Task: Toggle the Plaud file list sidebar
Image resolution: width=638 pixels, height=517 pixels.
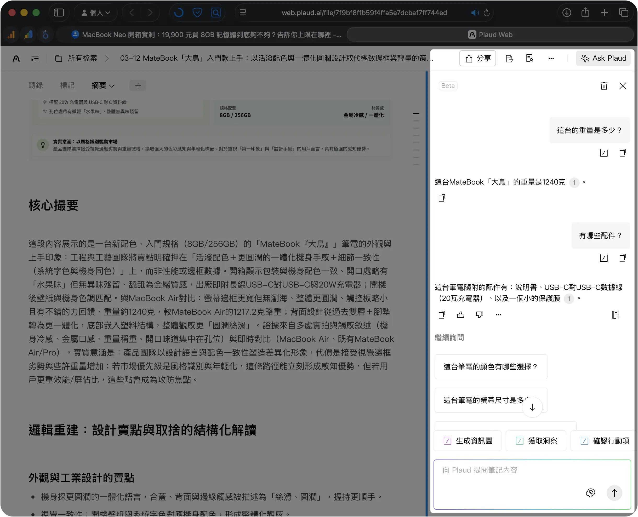Action: click(x=35, y=58)
